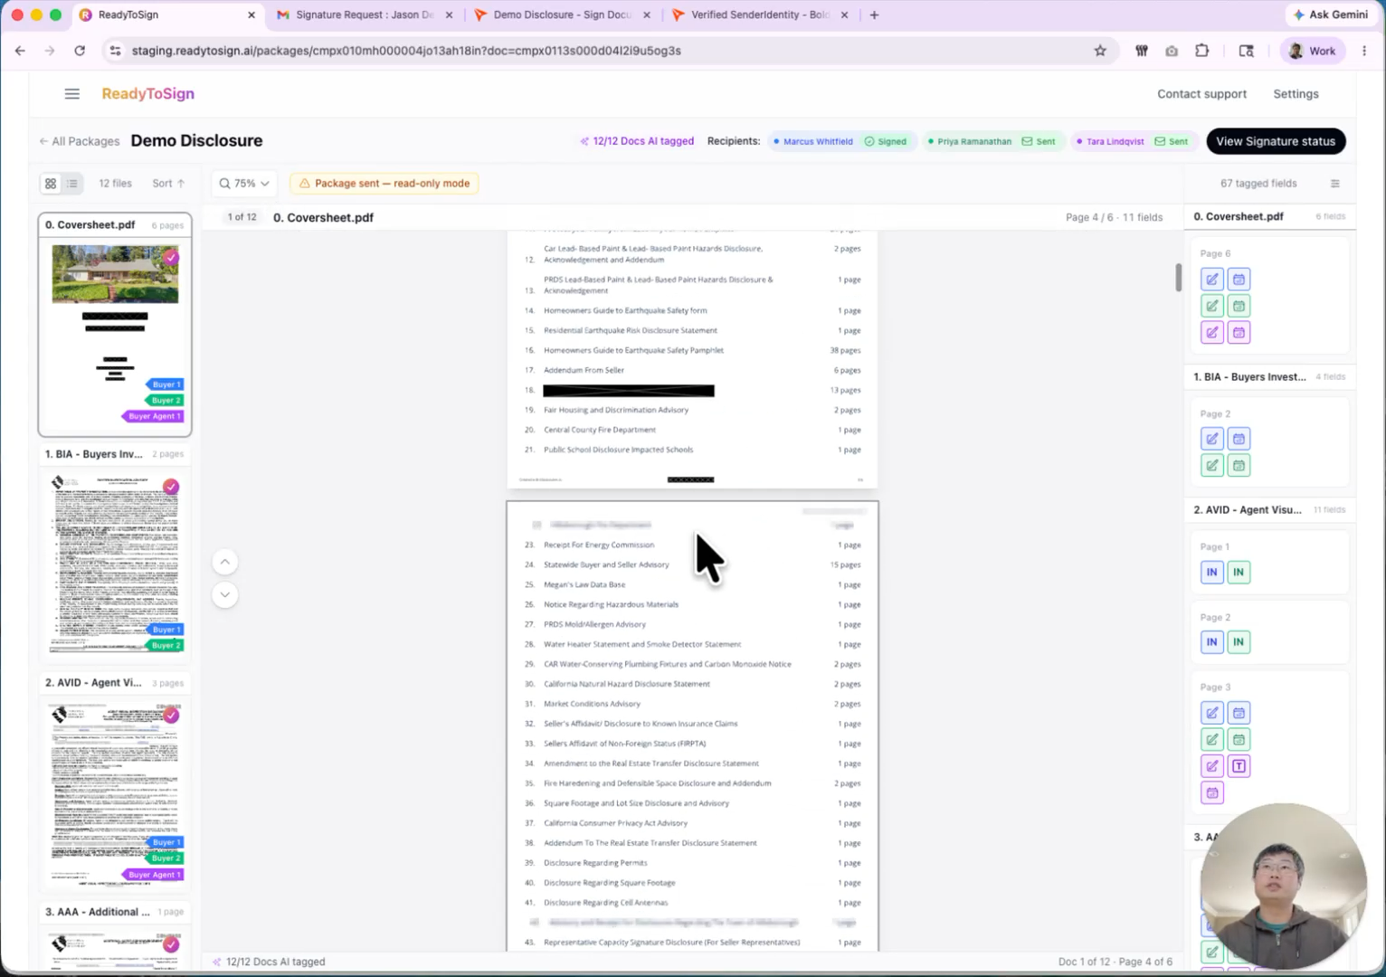Click the check badge on Coversheet thumbnail
The image size is (1386, 977).
[x=171, y=258]
